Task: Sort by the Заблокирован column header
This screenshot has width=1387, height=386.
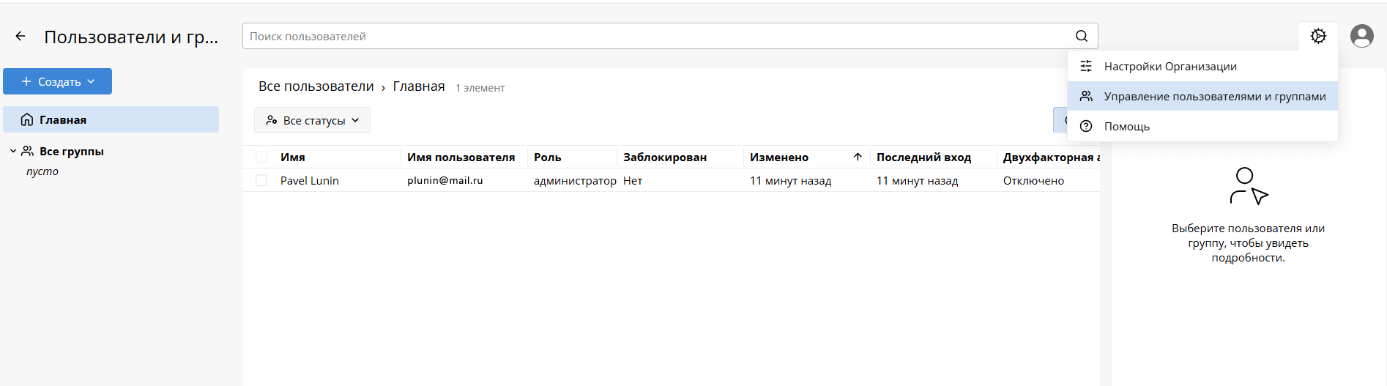Action: [665, 157]
